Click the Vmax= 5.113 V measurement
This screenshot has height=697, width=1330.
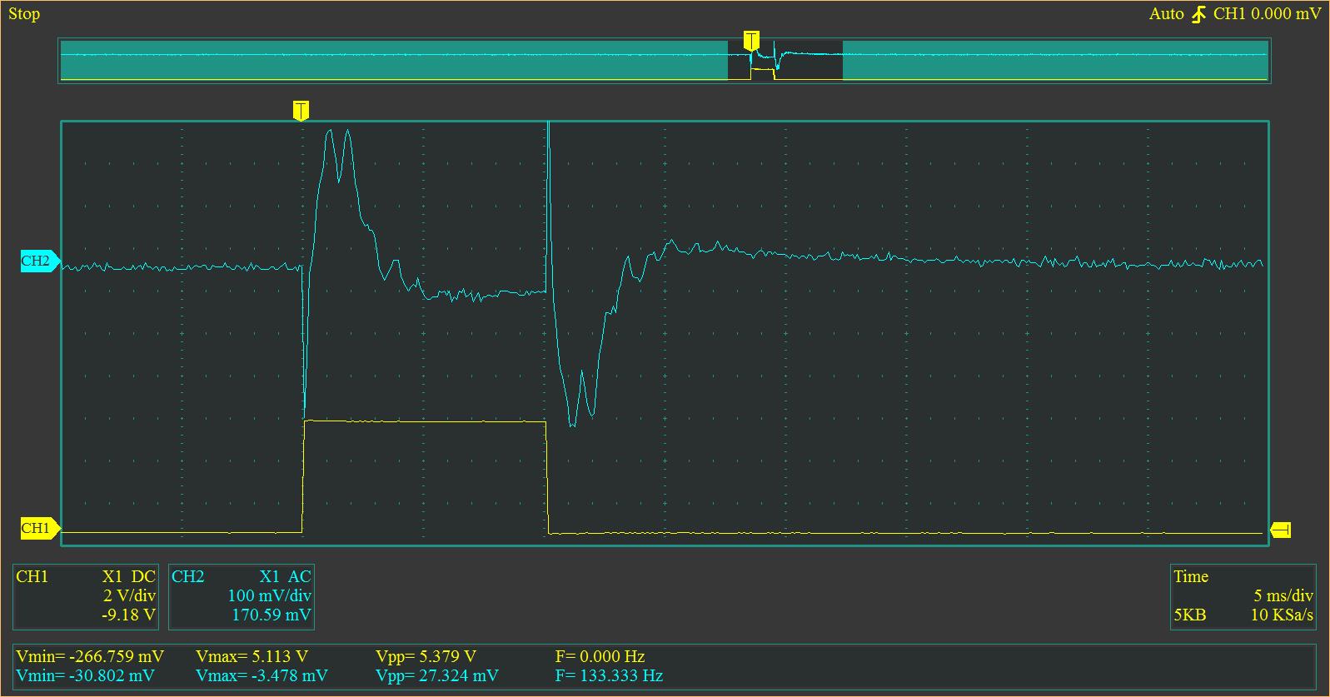pyautogui.click(x=252, y=656)
